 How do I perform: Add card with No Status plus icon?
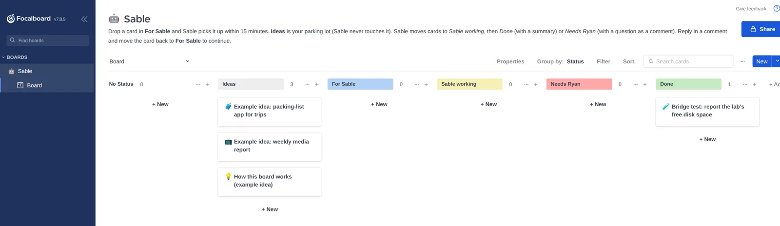(207, 84)
